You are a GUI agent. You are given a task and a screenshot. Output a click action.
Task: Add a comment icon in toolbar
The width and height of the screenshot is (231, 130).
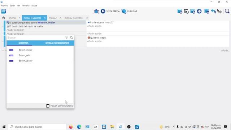click(x=193, y=11)
